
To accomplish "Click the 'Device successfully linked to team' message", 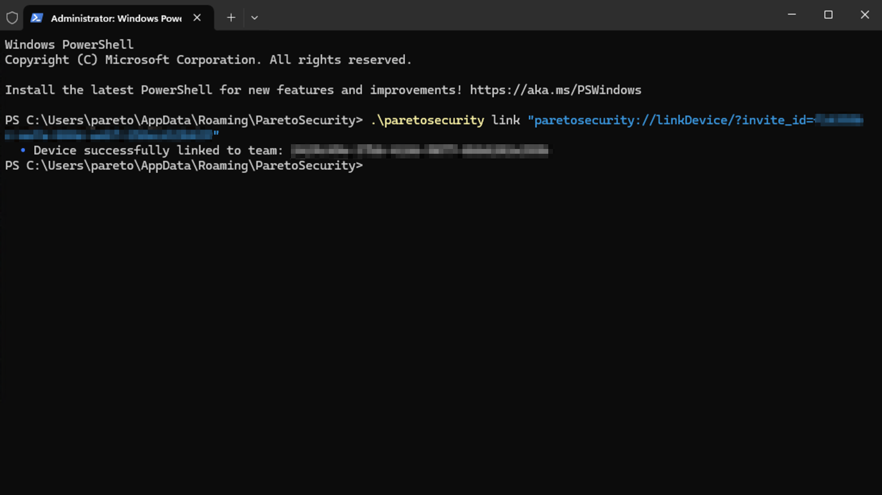I will tap(158, 151).
